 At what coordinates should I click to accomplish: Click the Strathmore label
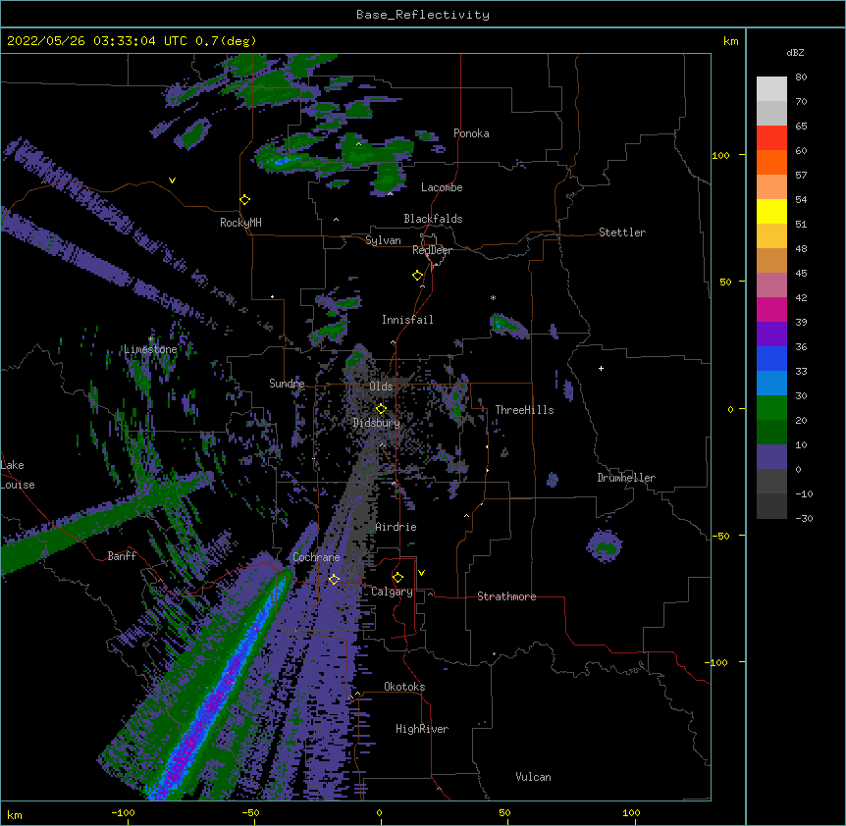(x=506, y=596)
